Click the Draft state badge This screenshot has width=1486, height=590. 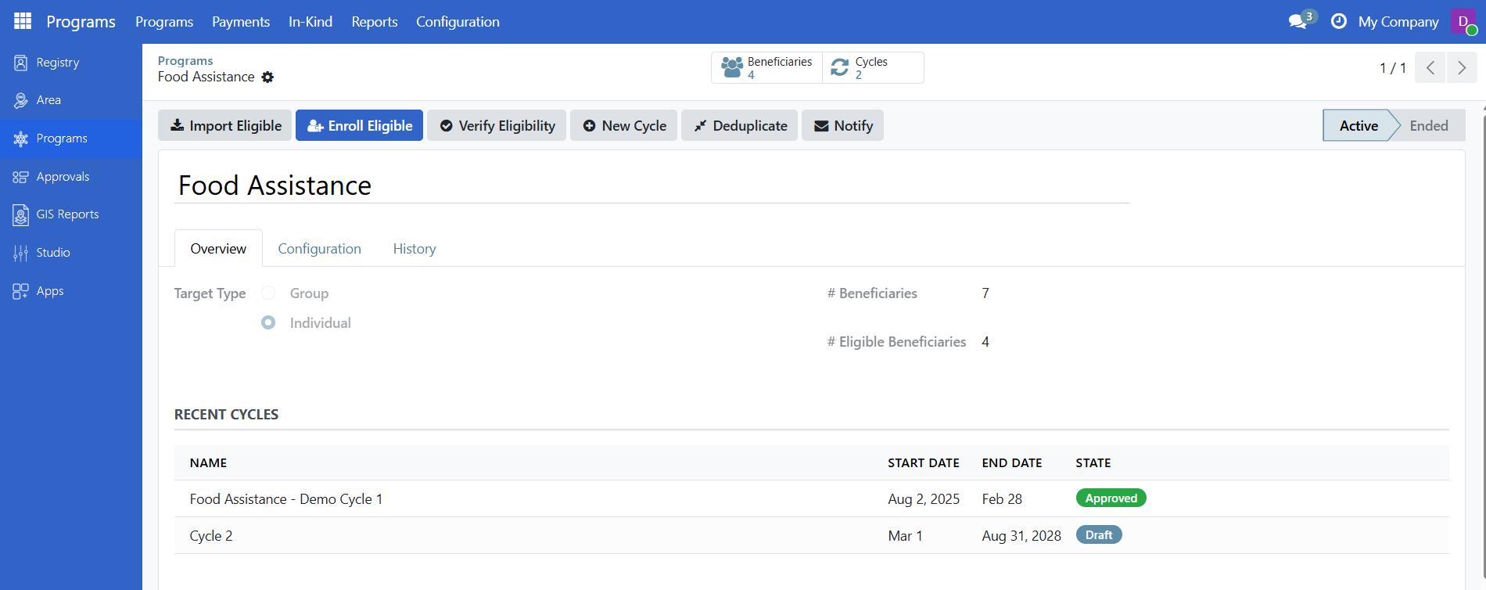pos(1099,535)
